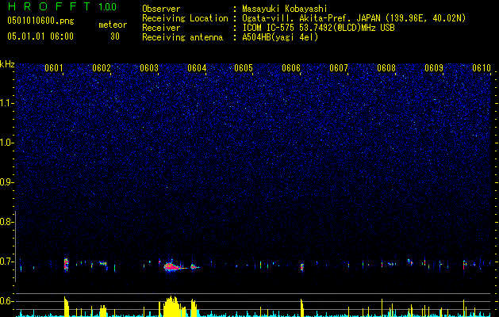Click the 0604 time marker
This screenshot has height=317, width=499.
(x=197, y=68)
